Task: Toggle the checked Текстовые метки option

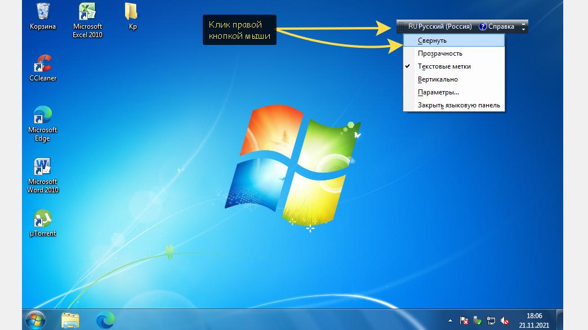Action: pos(454,66)
